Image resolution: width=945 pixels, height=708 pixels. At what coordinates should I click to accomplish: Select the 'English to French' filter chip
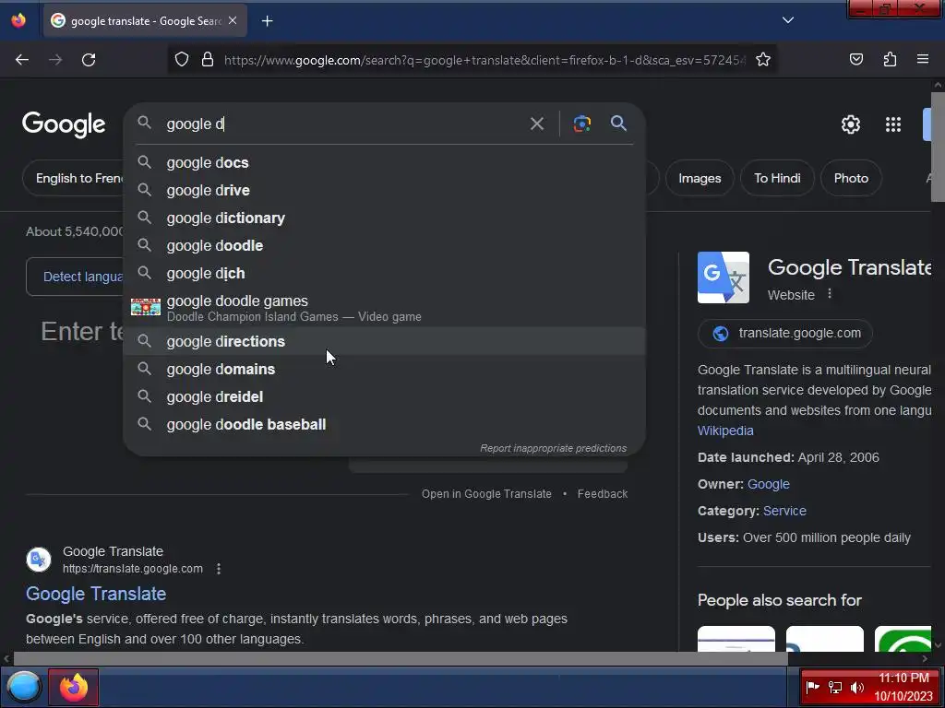click(73, 178)
